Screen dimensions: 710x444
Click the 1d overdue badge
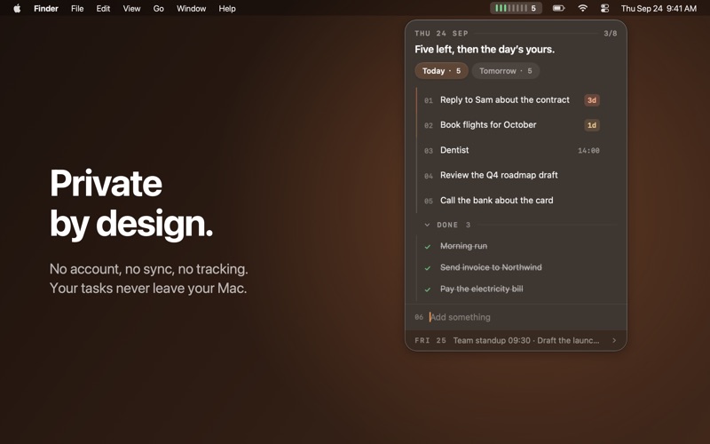coord(592,125)
